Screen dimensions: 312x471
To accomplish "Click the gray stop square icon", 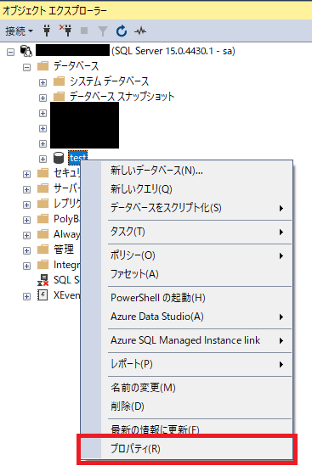I will pos(84,31).
